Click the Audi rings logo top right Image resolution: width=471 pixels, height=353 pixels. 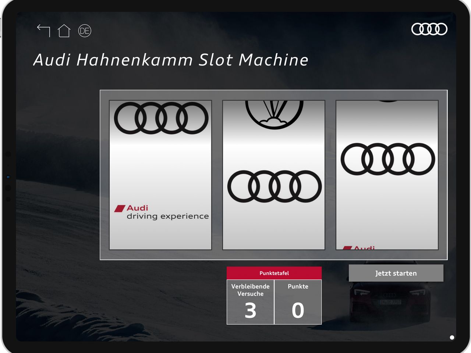point(429,29)
